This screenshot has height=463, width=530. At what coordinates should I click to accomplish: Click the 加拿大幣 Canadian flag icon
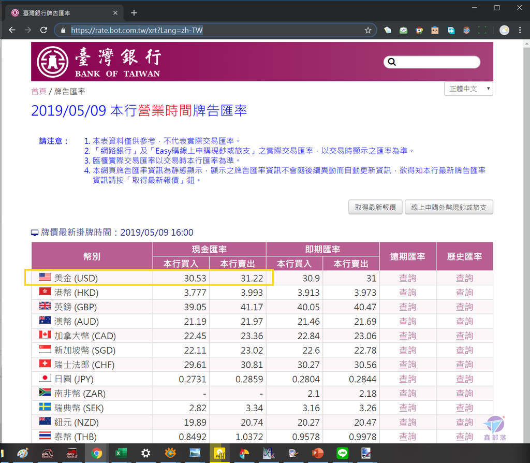tap(45, 335)
